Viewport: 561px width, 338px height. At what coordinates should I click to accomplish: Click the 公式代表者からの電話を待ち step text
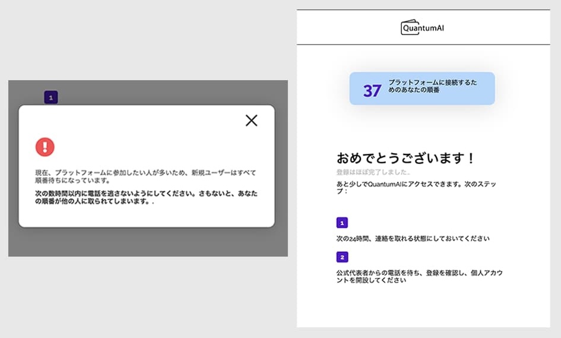click(419, 273)
